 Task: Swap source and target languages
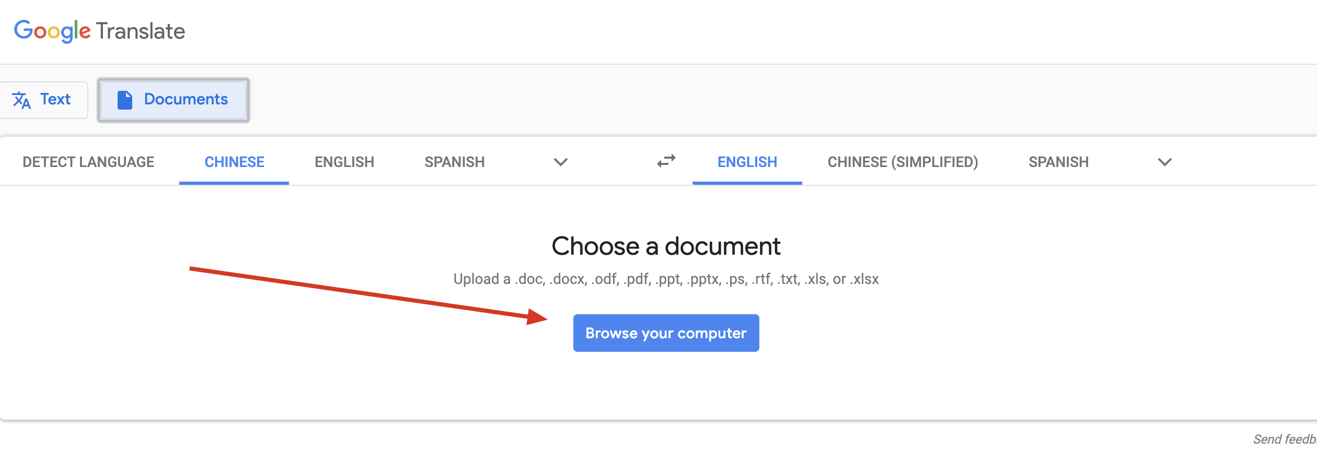666,161
